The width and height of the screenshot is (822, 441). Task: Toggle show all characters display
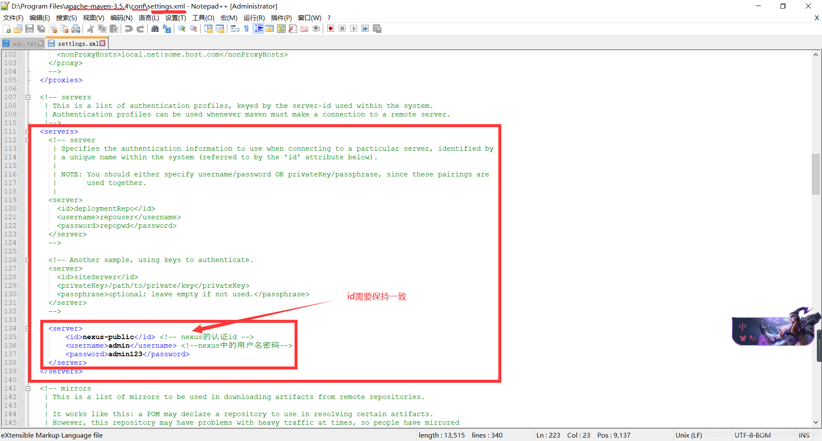click(x=246, y=29)
